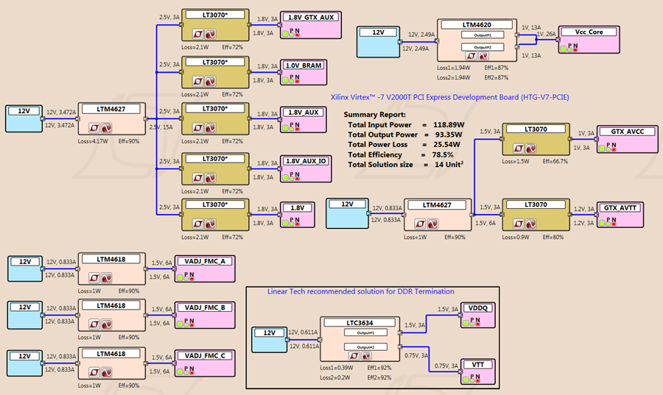Open LT design tool icon in LT3070 feeding GTX_AVCC
Screen dimensions: 663x395
tap(519, 148)
